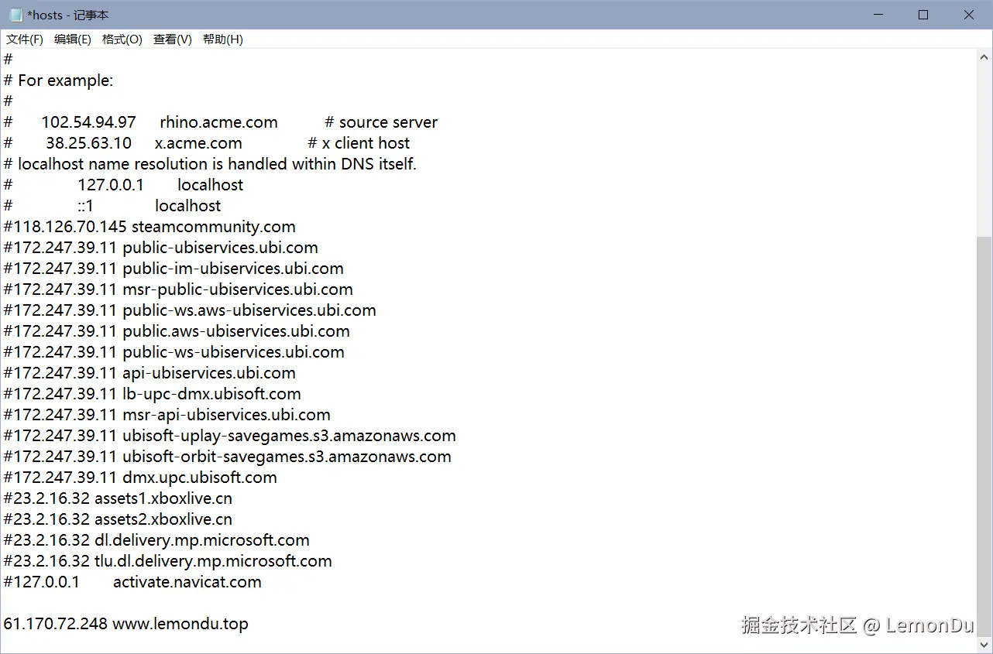The height and width of the screenshot is (654, 993).
Task: Open the 文件(F) menu
Action: click(23, 39)
